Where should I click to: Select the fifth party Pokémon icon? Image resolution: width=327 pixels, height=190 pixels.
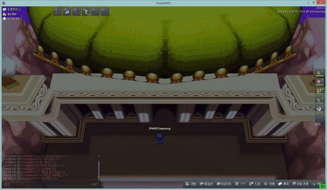pos(319,109)
